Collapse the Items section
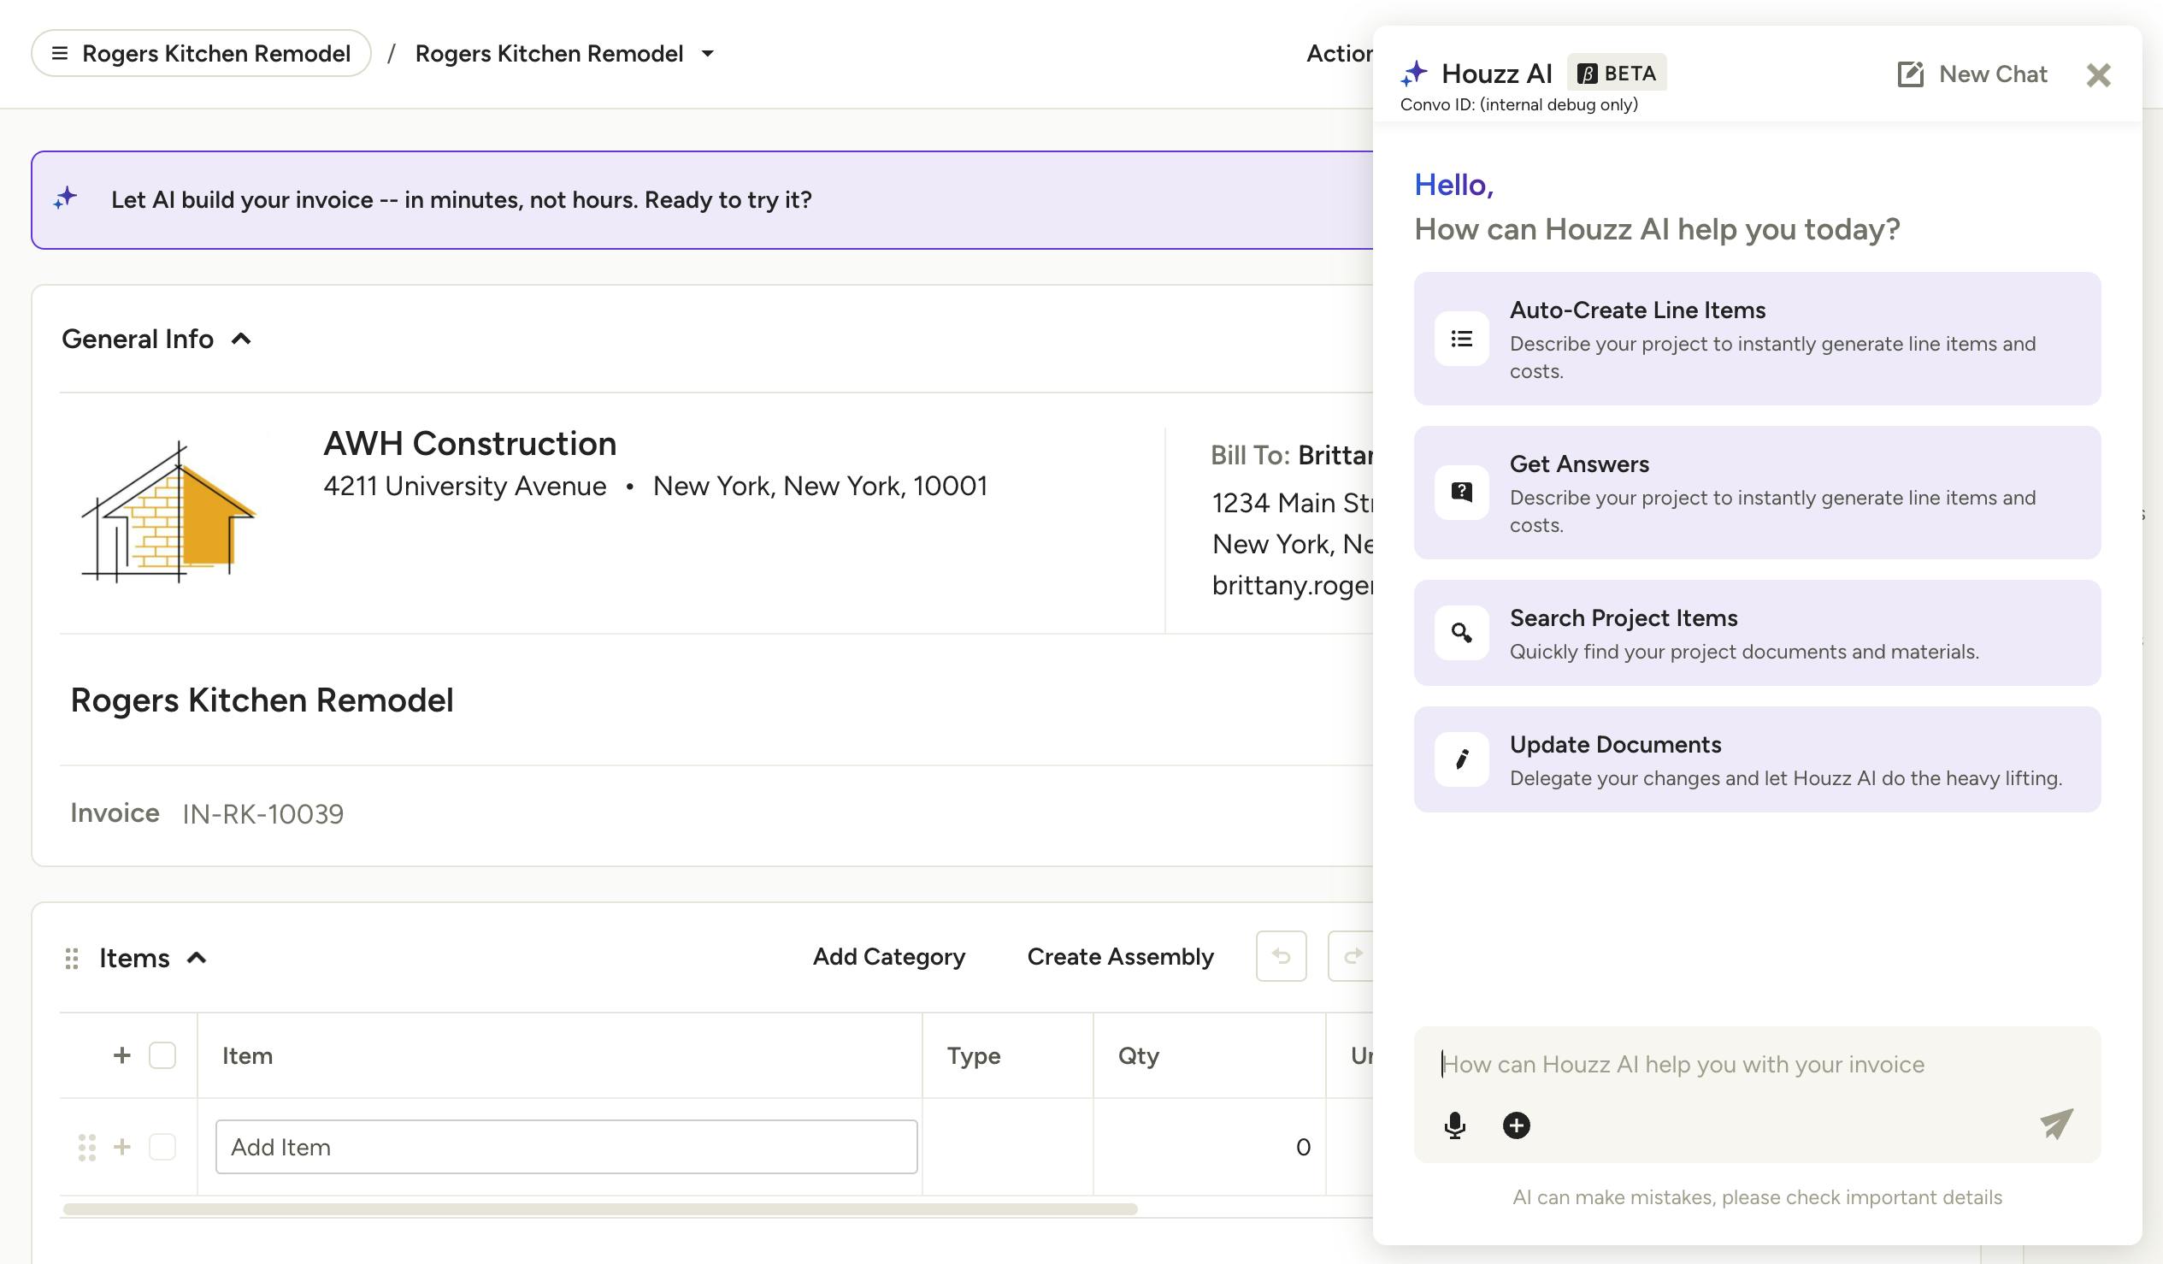This screenshot has height=1264, width=2163. 197,958
